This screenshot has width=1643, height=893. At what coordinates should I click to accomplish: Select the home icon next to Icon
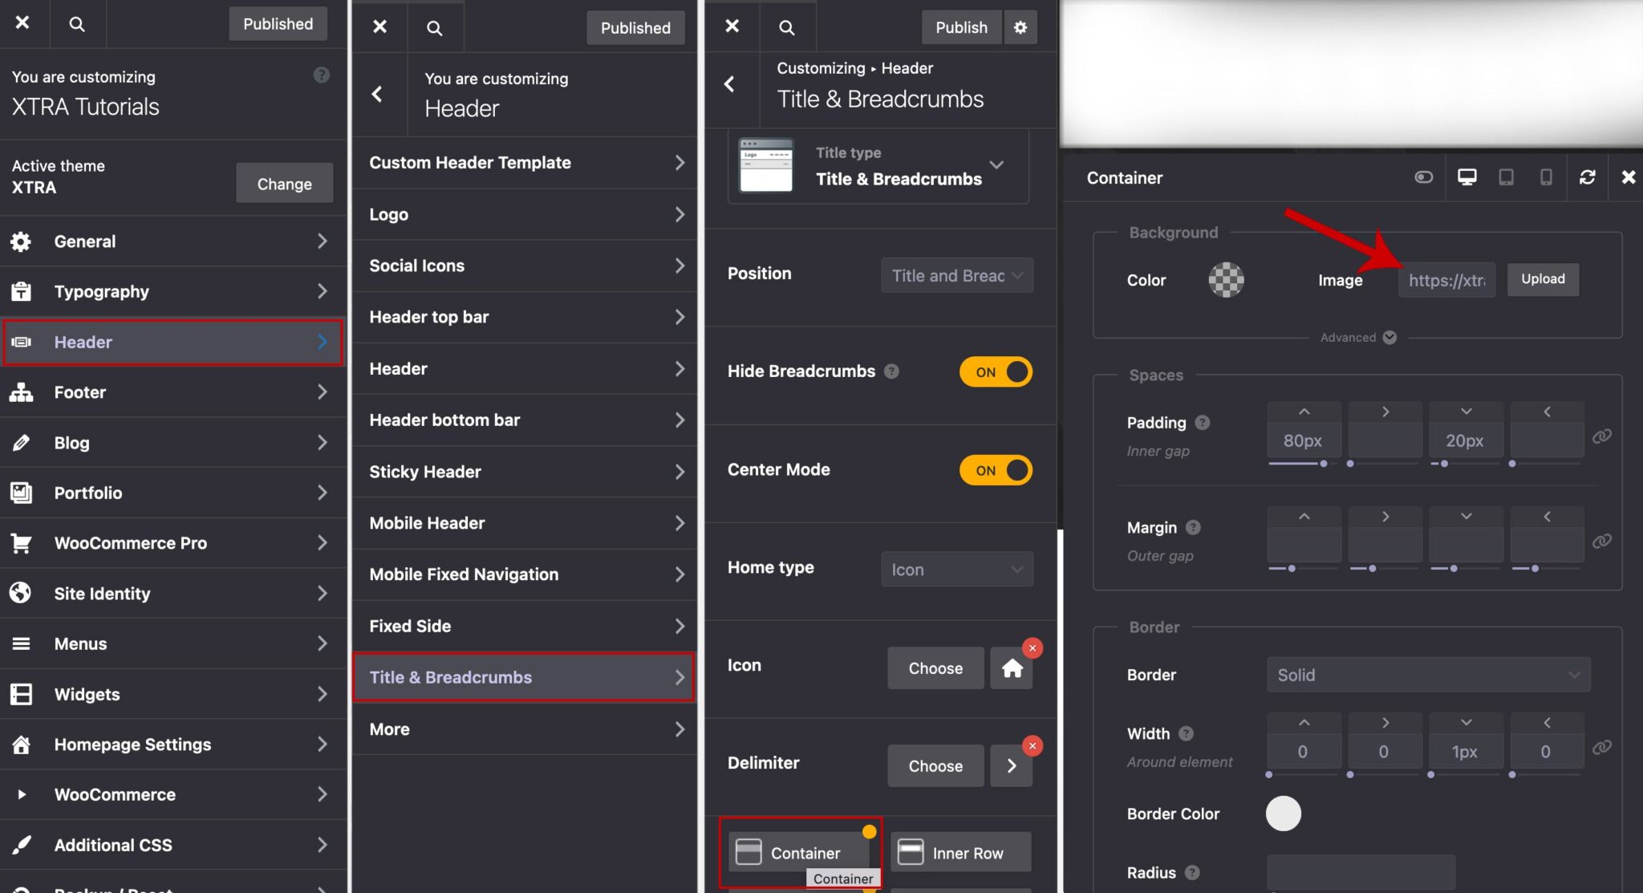pyautogui.click(x=1011, y=668)
